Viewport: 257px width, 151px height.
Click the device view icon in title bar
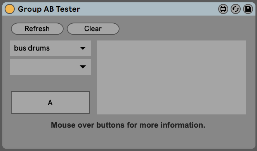click(223, 9)
